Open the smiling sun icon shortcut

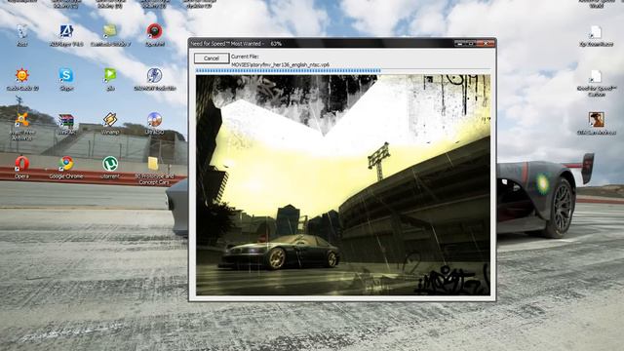tap(22, 79)
